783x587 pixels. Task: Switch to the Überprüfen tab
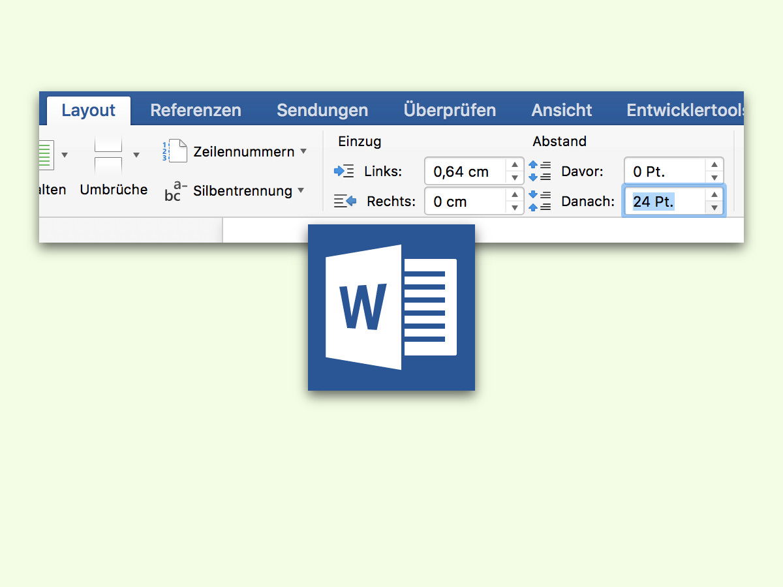(x=450, y=110)
